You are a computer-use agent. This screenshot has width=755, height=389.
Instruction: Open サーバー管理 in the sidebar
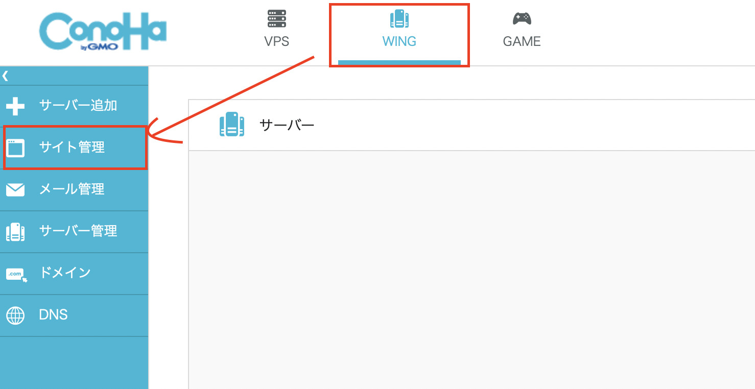(x=74, y=232)
